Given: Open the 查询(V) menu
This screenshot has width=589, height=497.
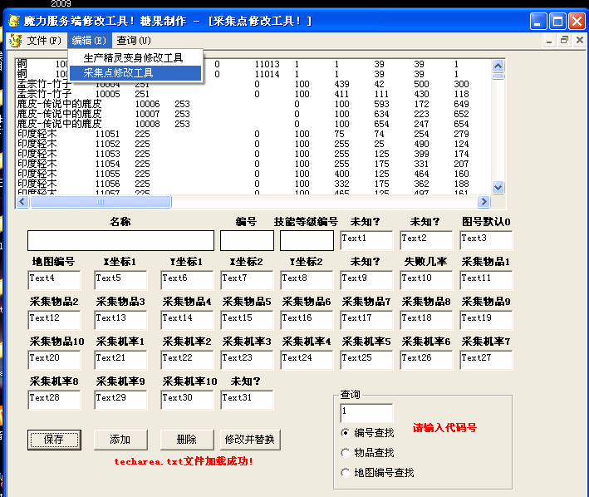Looking at the screenshot, I should [133, 40].
